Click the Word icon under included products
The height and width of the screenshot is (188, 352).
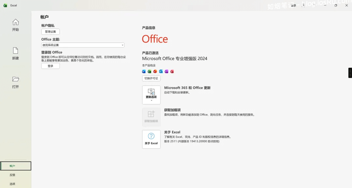coord(144,72)
